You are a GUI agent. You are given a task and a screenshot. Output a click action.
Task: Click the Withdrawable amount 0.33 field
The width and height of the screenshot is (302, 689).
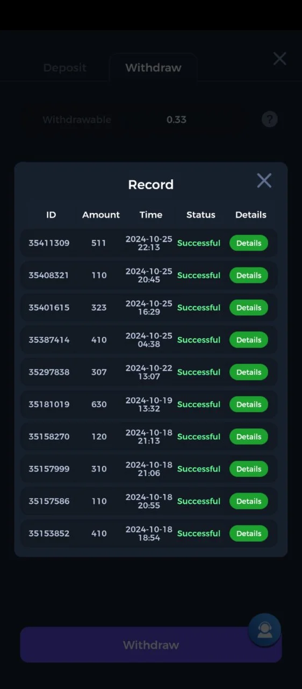[176, 119]
